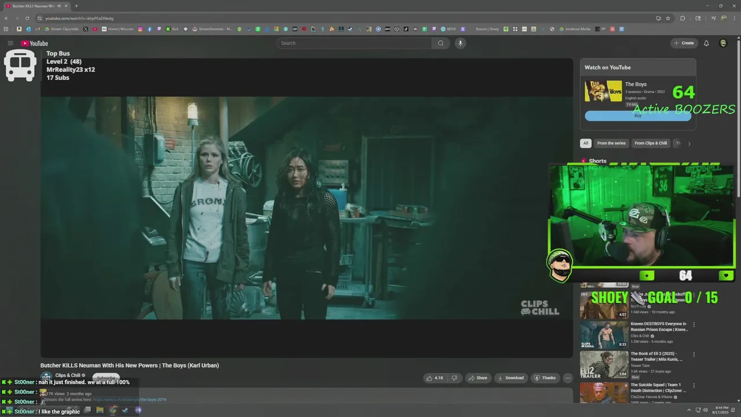This screenshot has width=741, height=417.
Task: Click the Thanks button
Action: (x=545, y=378)
